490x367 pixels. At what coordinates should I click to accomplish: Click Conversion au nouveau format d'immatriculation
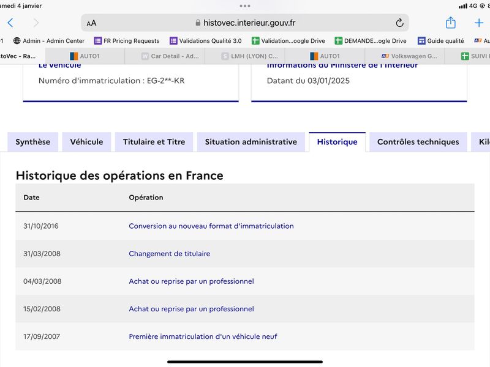211,226
